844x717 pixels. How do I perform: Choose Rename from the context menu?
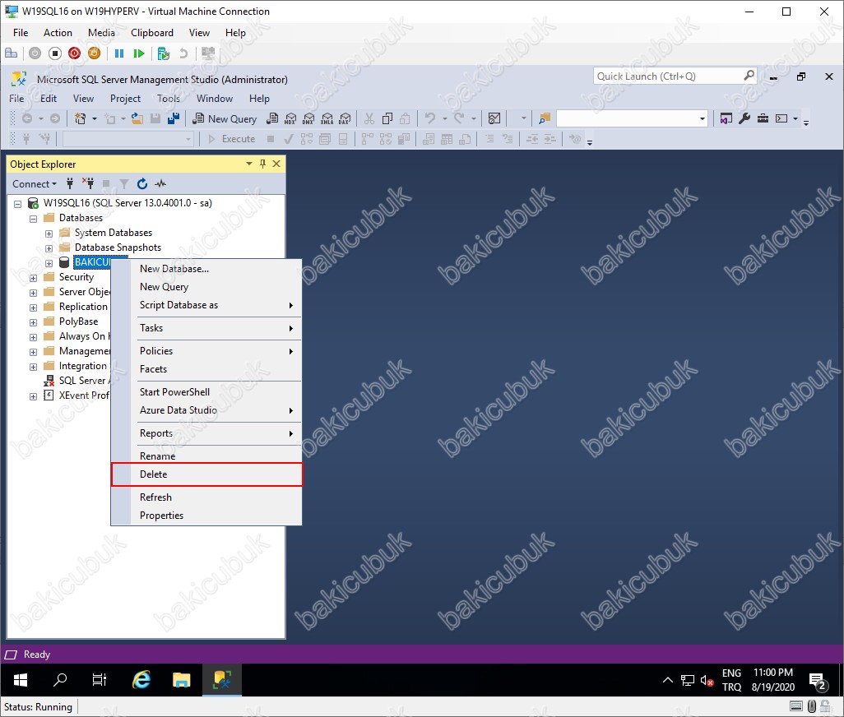[206, 456]
